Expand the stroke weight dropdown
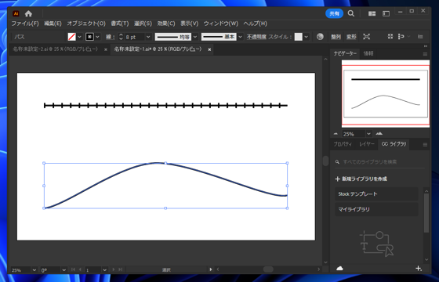Viewport: 439px width, 282px height. [x=148, y=37]
